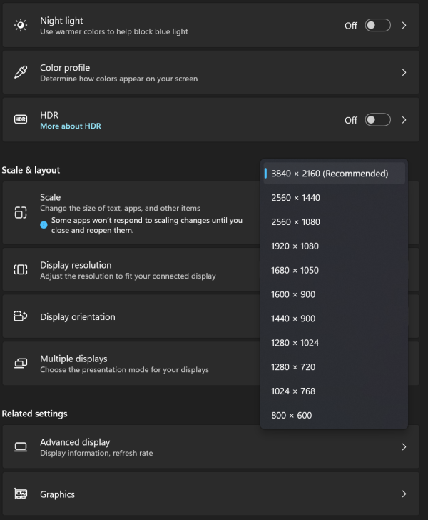Open the Night light row title
Image resolution: width=428 pixels, height=520 pixels.
click(x=61, y=21)
